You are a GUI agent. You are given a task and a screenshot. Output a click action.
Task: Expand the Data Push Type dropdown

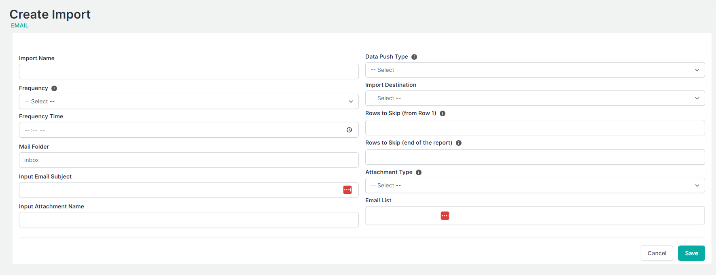(535, 70)
